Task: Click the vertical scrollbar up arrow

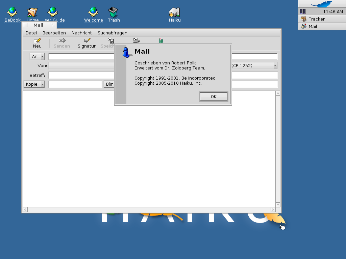Action: coord(278,93)
